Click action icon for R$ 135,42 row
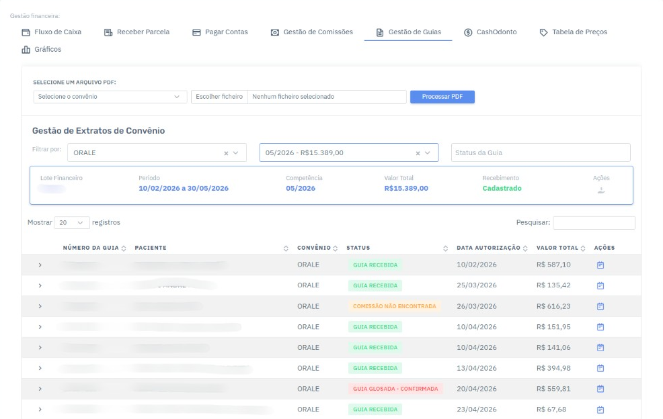This screenshot has height=419, width=663. click(600, 285)
